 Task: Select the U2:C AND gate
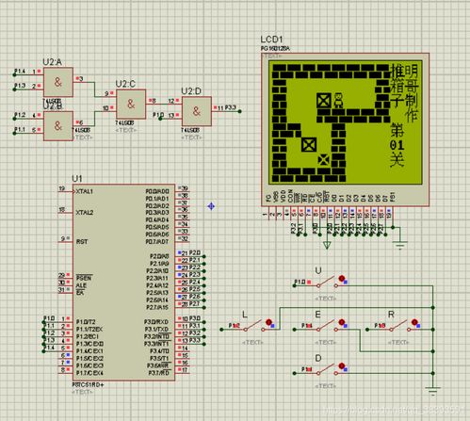131,104
